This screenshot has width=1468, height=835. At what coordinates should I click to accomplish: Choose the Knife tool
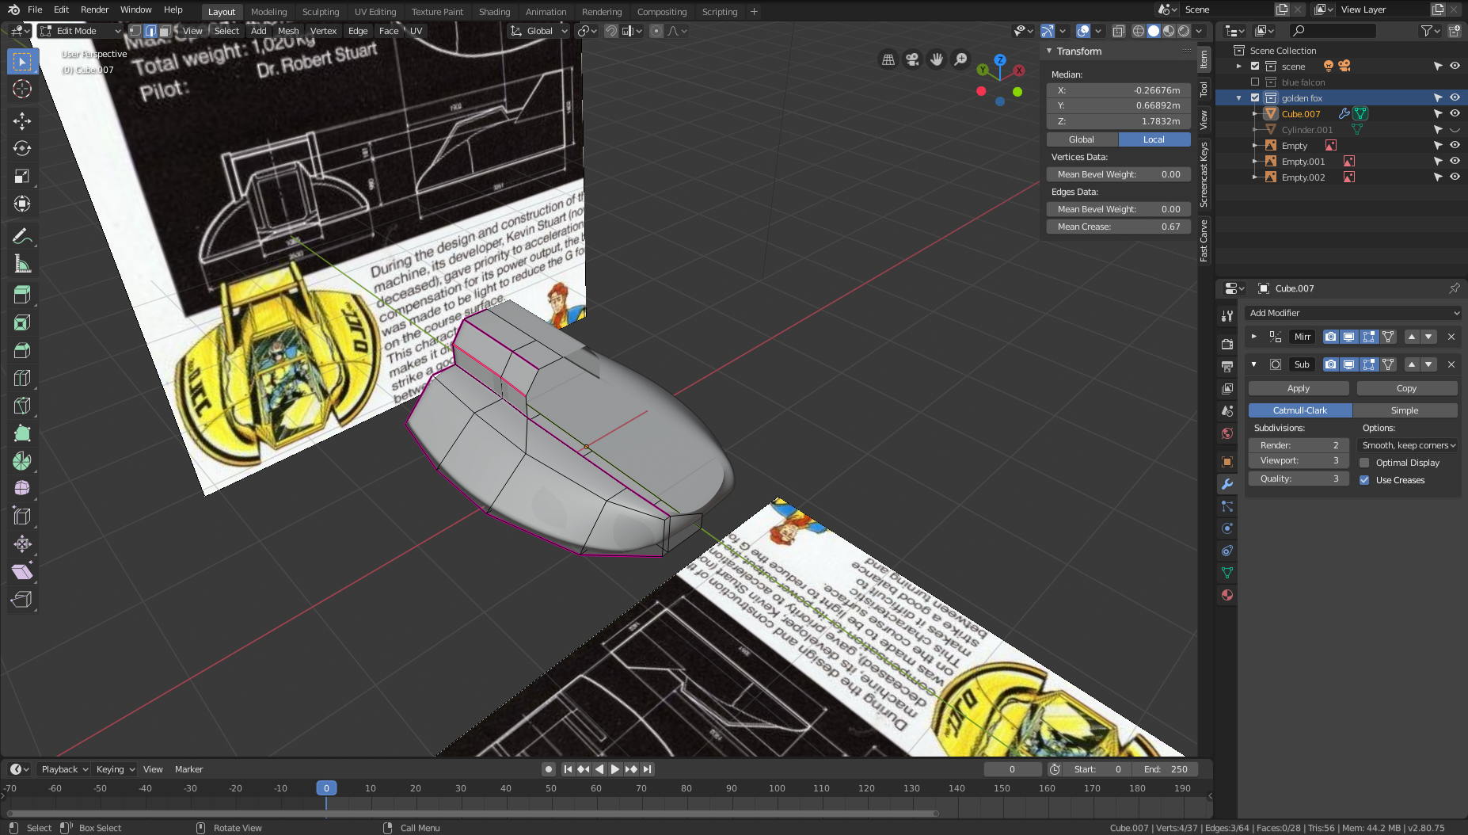point(22,406)
